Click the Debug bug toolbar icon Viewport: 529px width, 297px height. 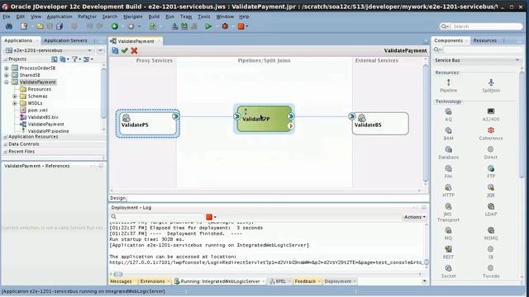tap(225, 26)
